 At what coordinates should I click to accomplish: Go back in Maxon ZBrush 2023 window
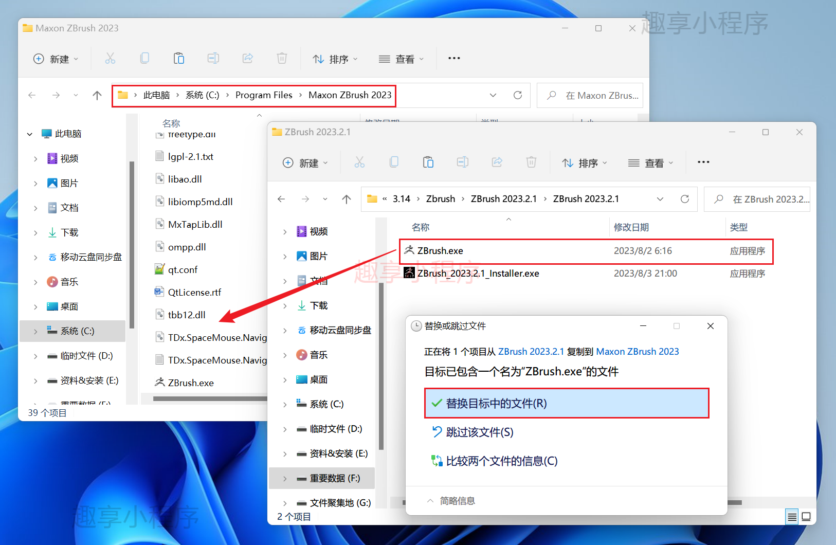tap(32, 95)
